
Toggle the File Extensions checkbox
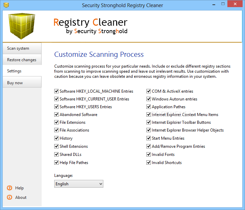[x=56, y=122]
